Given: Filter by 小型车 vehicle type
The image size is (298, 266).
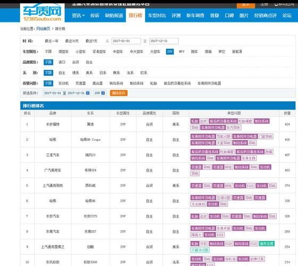Looking at the screenshot, I should 80,52.
